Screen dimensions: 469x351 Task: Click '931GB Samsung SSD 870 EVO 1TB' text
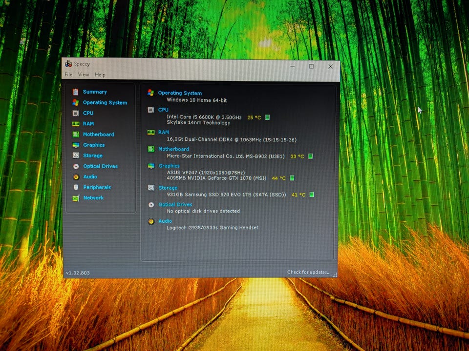[x=209, y=195]
